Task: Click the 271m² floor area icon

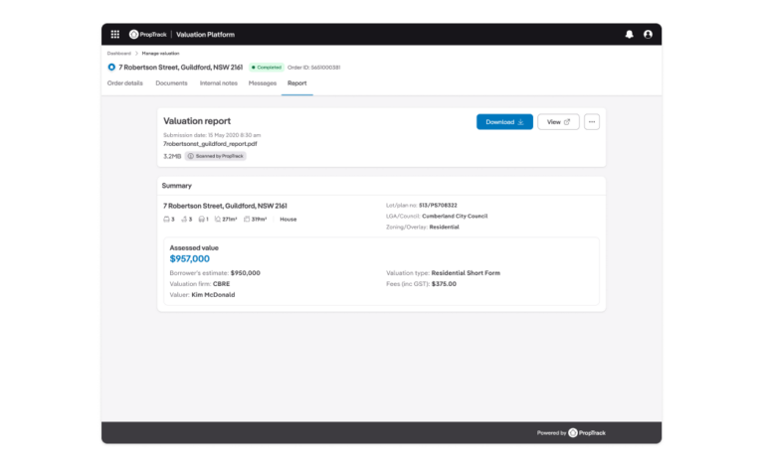Action: (x=218, y=219)
